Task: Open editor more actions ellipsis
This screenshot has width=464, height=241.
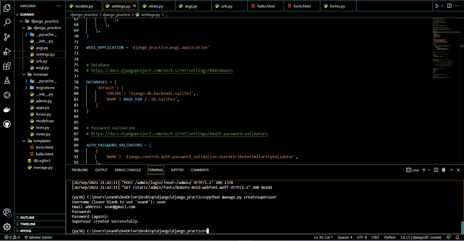Action: 458,6
